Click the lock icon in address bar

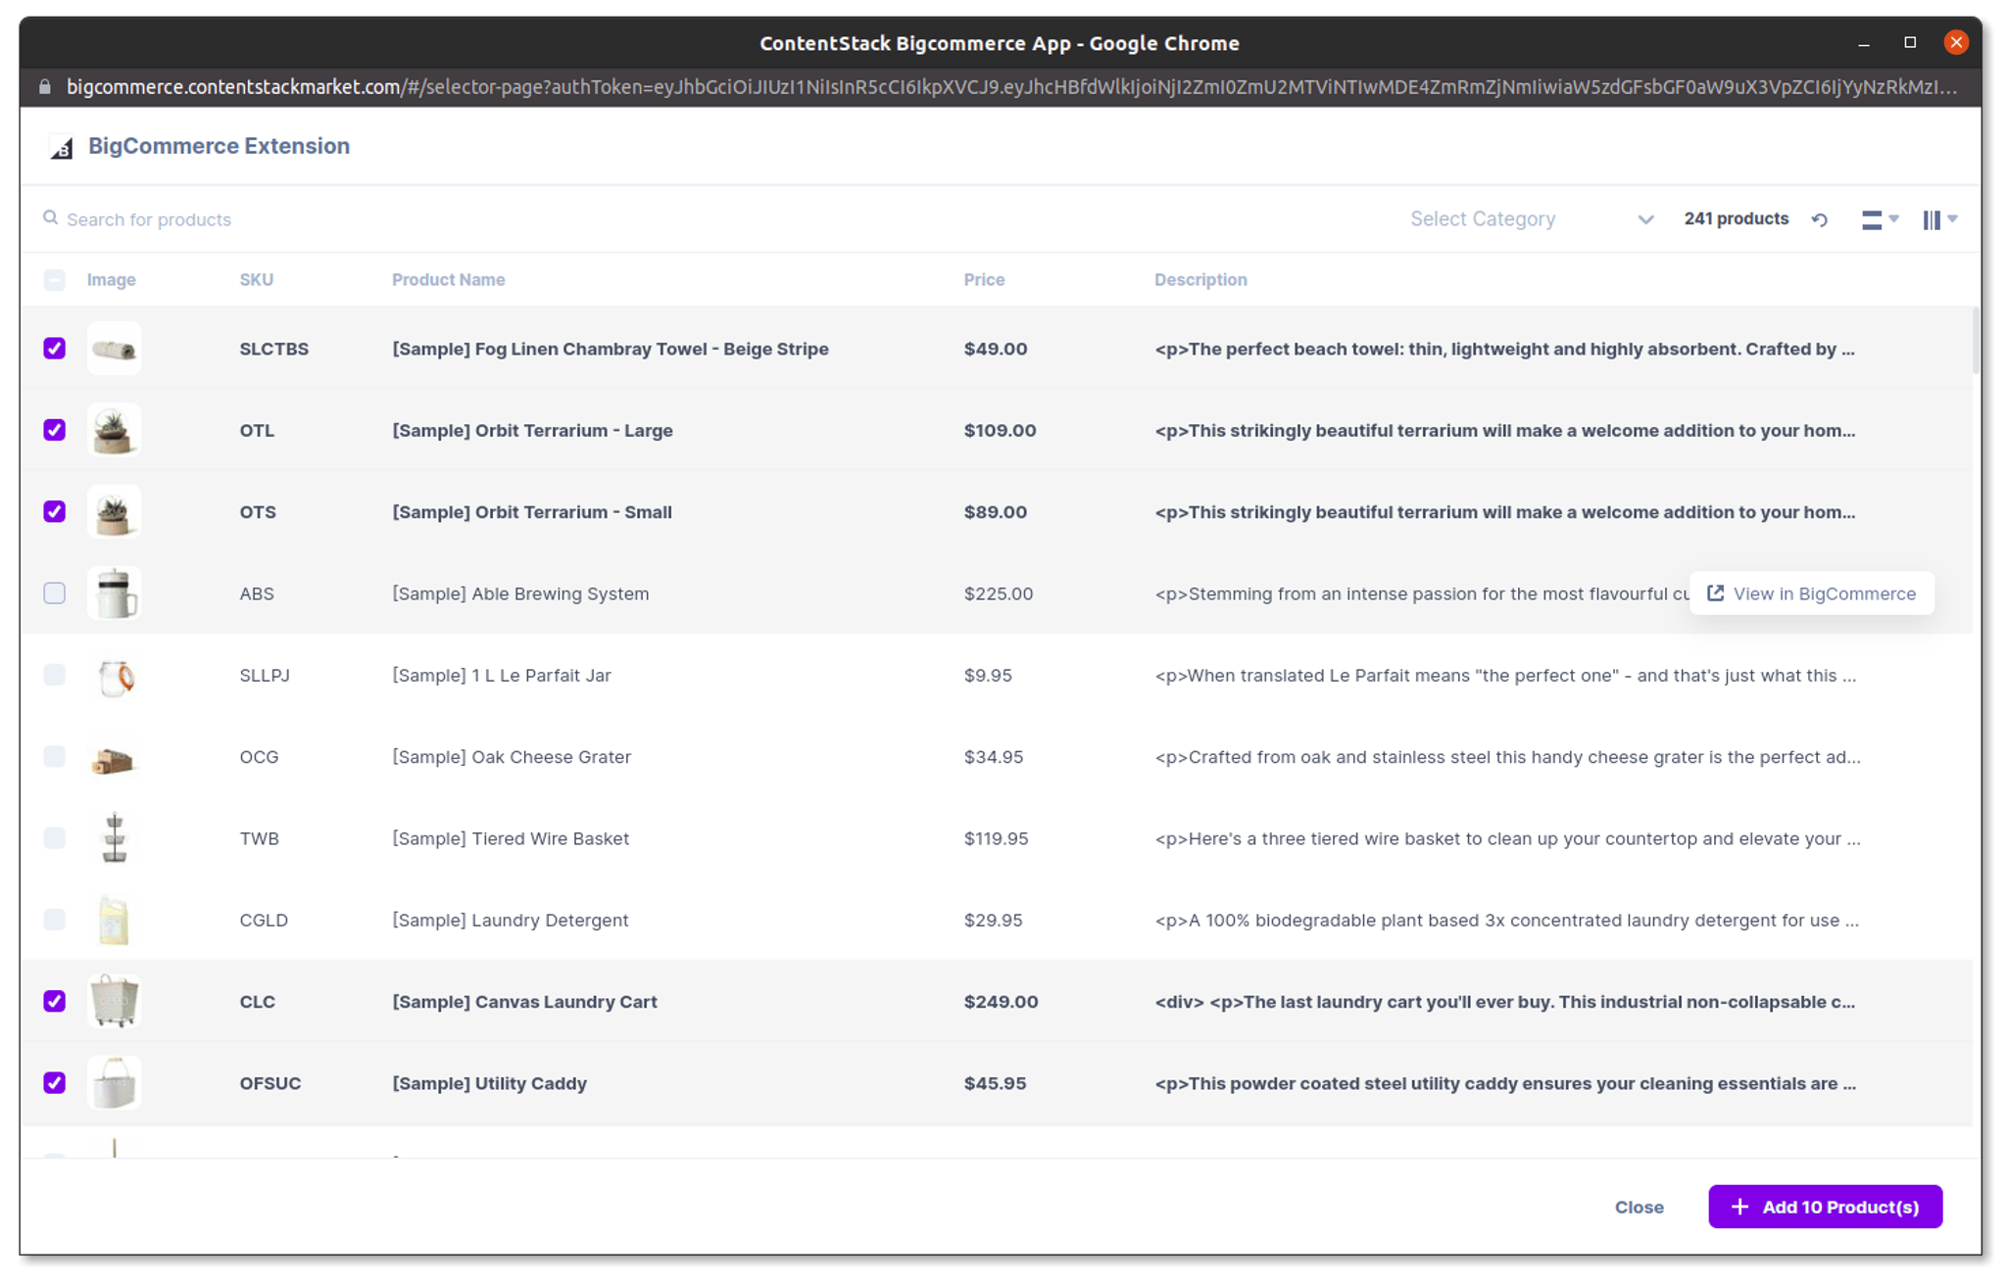click(44, 87)
